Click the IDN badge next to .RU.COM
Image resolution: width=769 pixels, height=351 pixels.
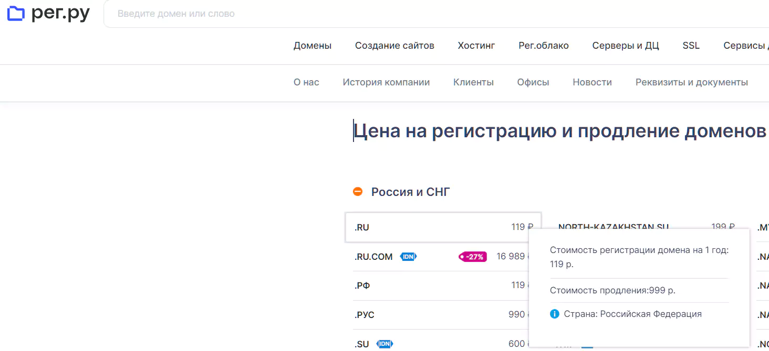[408, 257]
